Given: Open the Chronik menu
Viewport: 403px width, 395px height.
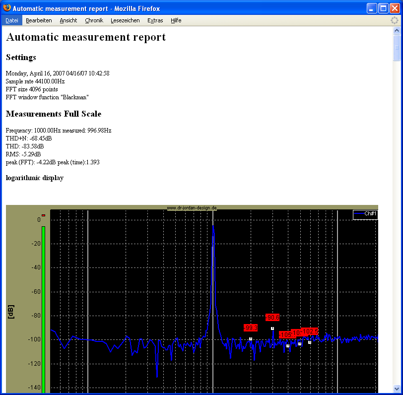Looking at the screenshot, I should tap(94, 20).
